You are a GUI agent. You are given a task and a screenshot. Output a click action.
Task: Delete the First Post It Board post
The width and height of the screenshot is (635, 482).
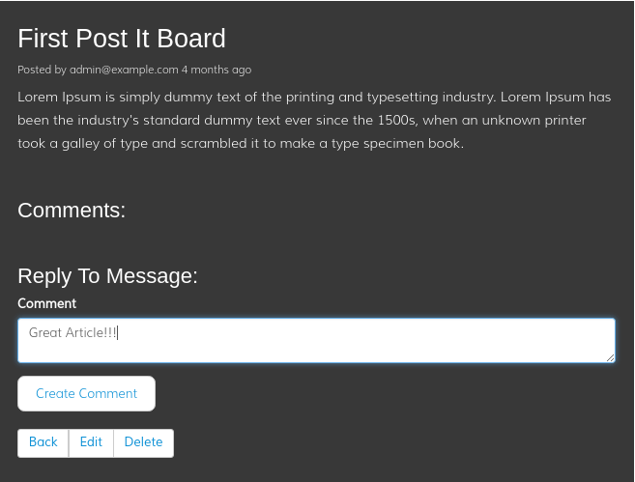pos(143,442)
